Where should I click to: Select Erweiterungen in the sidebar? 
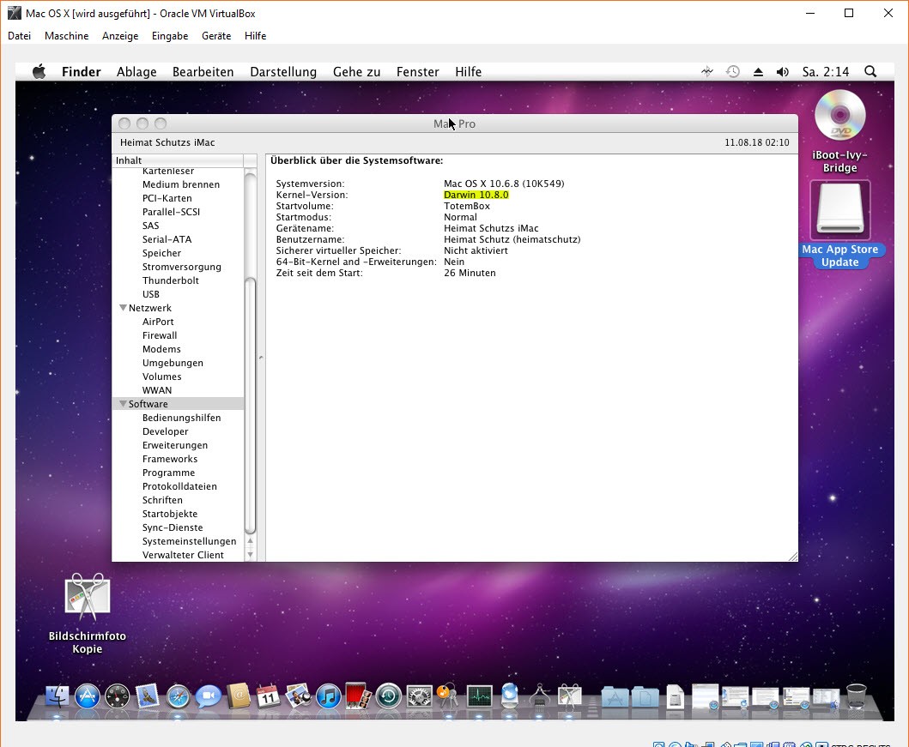[175, 445]
